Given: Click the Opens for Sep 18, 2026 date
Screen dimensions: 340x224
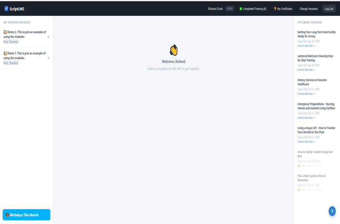Looking at the screenshot, I should [x=309, y=41].
